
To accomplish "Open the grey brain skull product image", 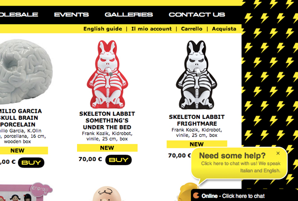I will point(26,72).
